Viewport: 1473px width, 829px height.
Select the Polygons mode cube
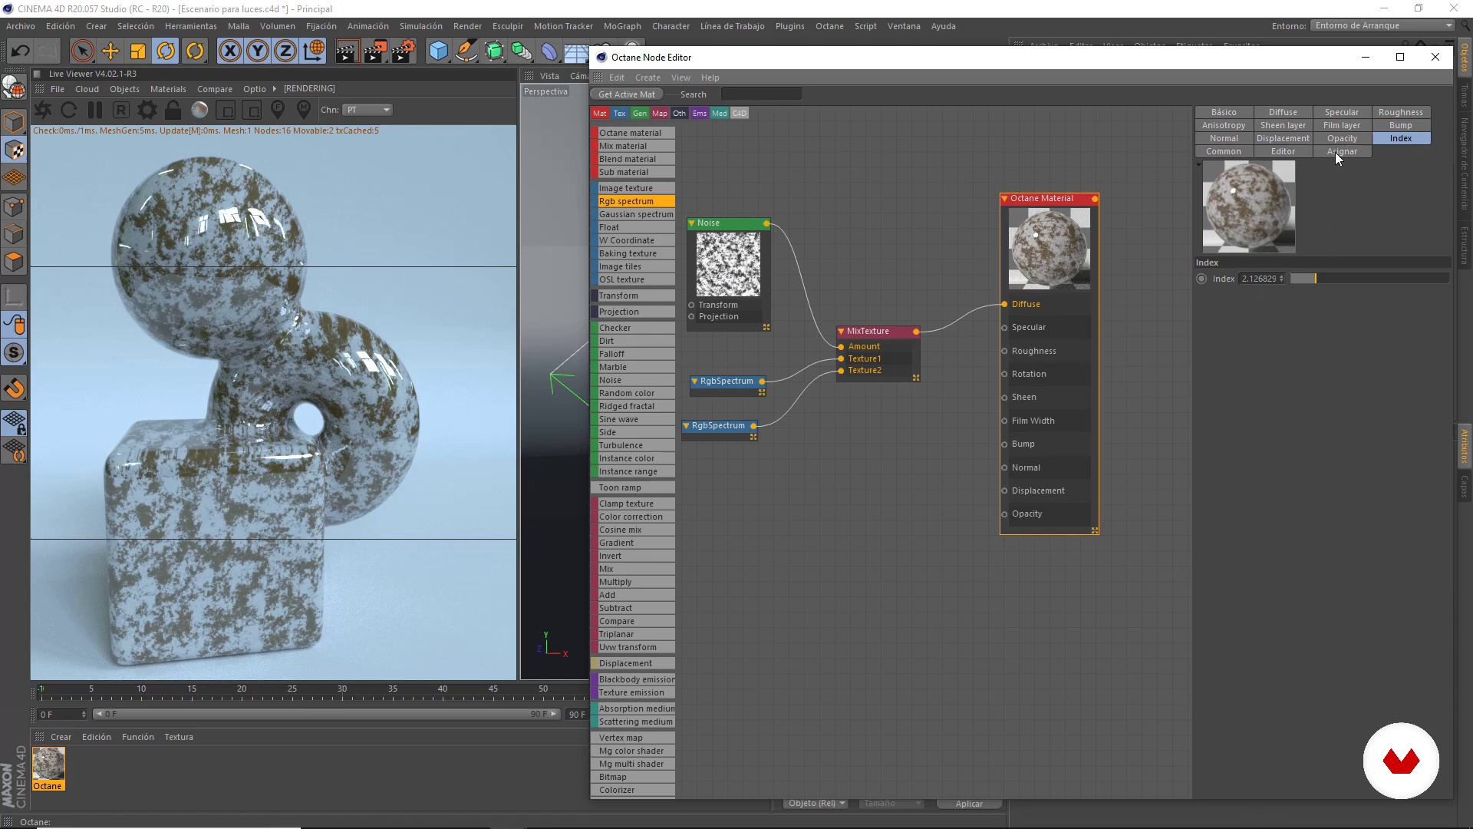point(15,262)
